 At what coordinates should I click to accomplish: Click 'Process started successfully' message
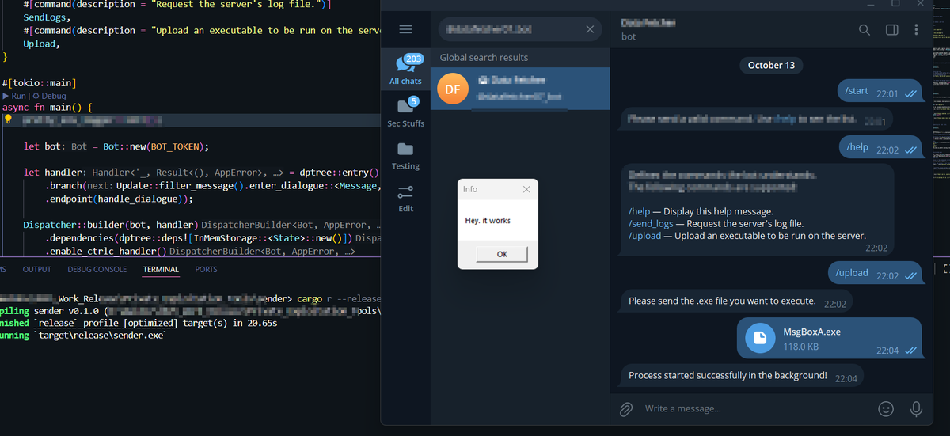click(x=742, y=376)
